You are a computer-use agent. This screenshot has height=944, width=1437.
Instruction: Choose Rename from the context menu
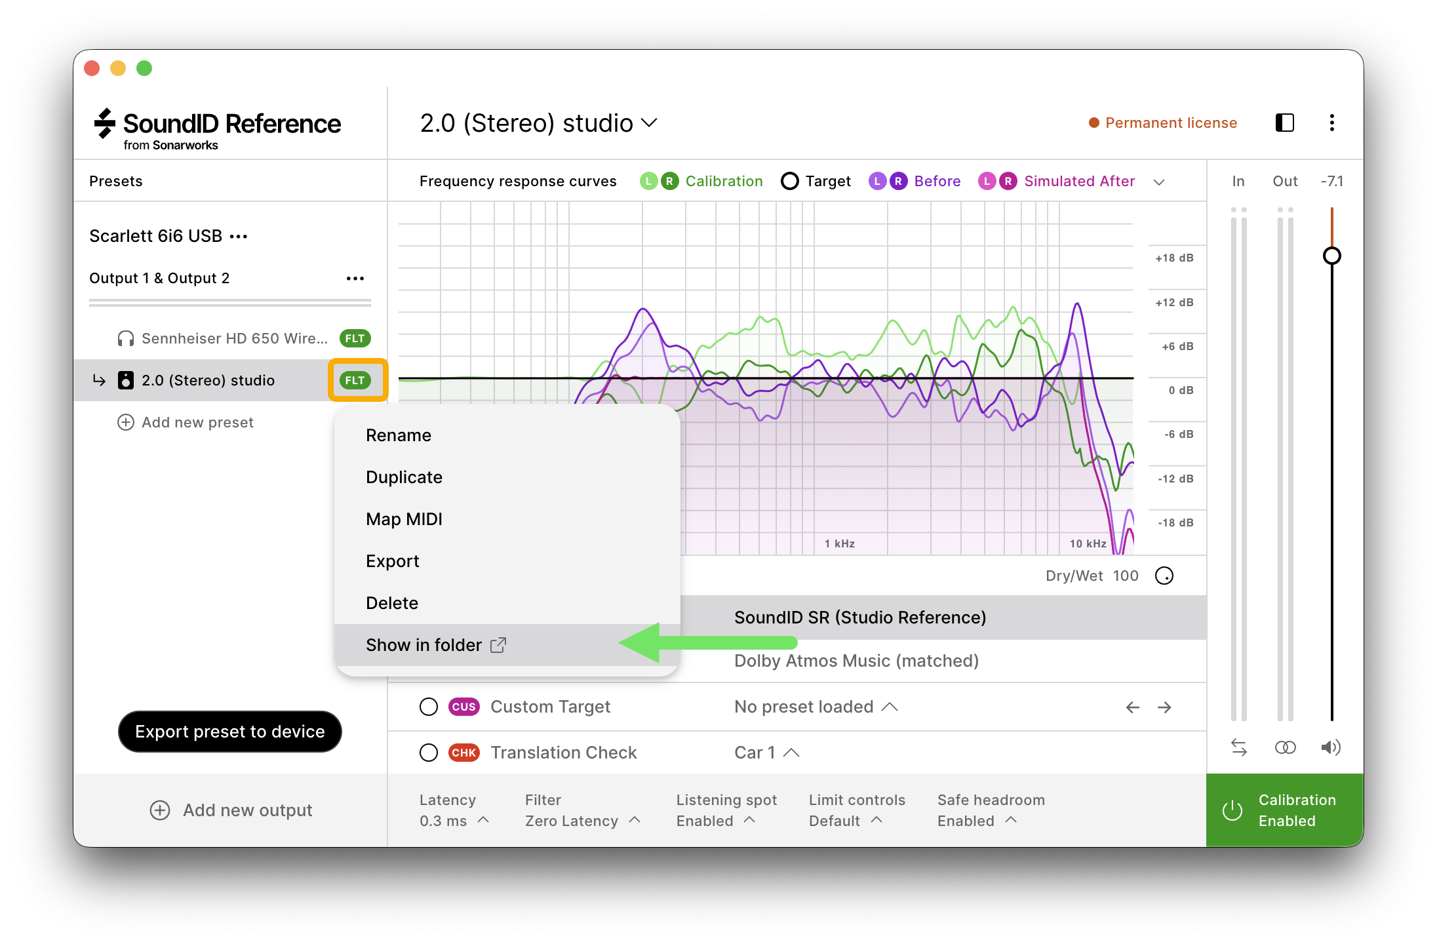[x=507, y=435]
